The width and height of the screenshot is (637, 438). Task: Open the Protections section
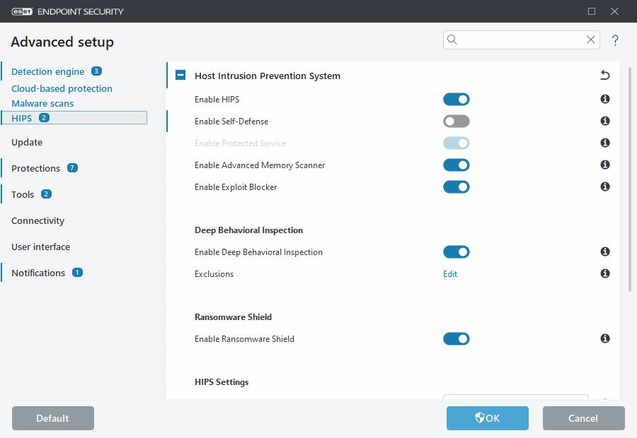click(x=36, y=168)
